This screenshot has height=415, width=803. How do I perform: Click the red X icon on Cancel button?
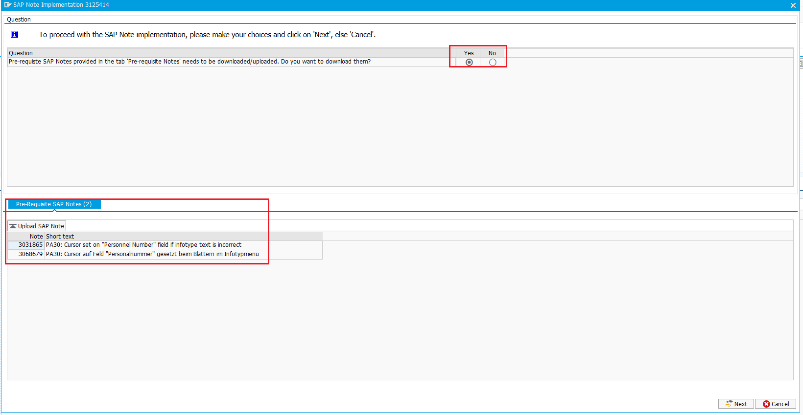coord(766,404)
